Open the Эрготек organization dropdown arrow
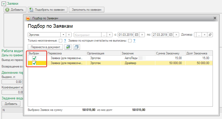Viewport: 222px width, 119px height. pos(63,35)
